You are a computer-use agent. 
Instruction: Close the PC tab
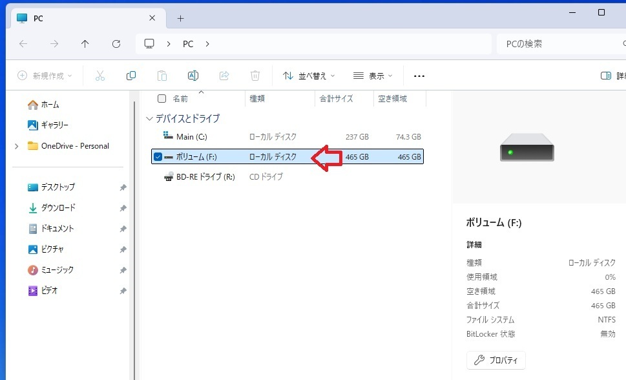152,18
